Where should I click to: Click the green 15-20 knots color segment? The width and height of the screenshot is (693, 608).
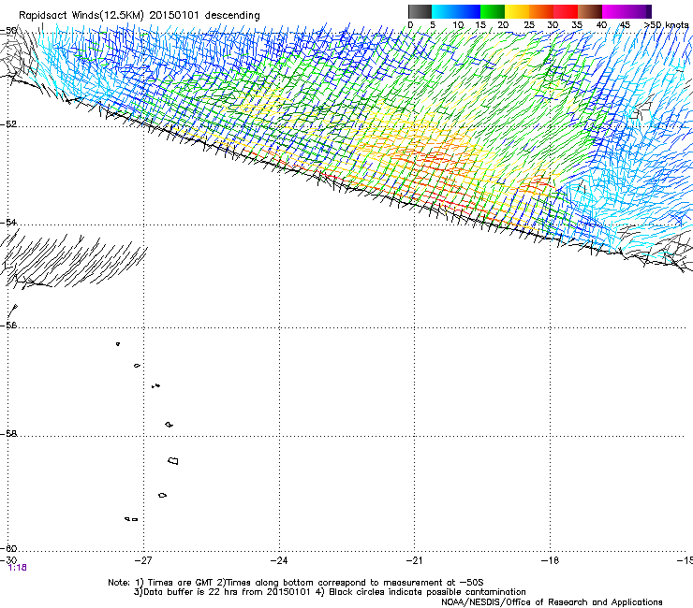tap(493, 11)
